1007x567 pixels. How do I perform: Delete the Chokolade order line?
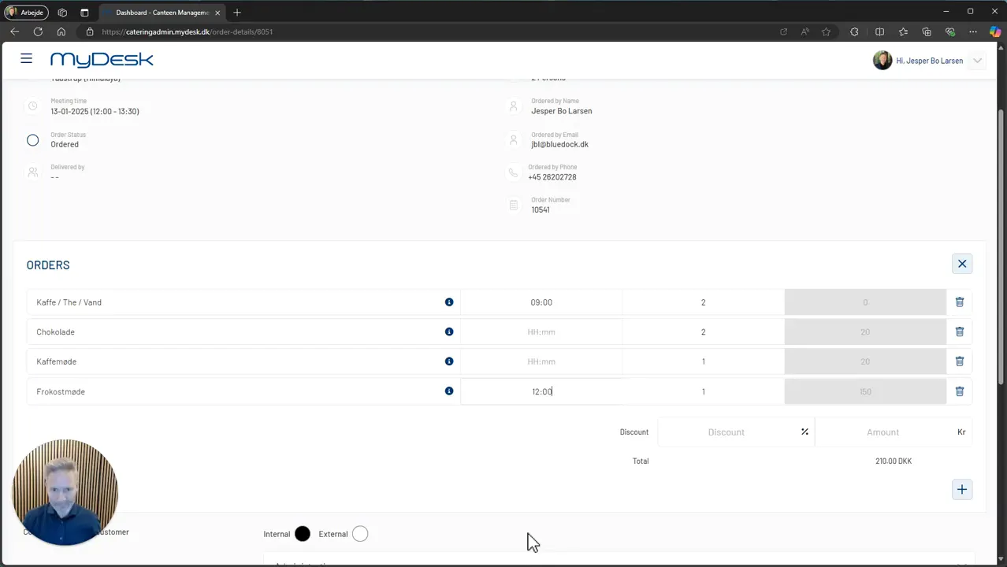tap(960, 332)
